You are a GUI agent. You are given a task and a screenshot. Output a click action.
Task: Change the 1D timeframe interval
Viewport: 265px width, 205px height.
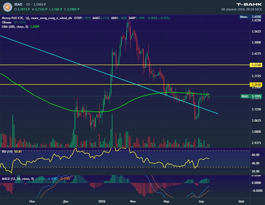[28, 5]
